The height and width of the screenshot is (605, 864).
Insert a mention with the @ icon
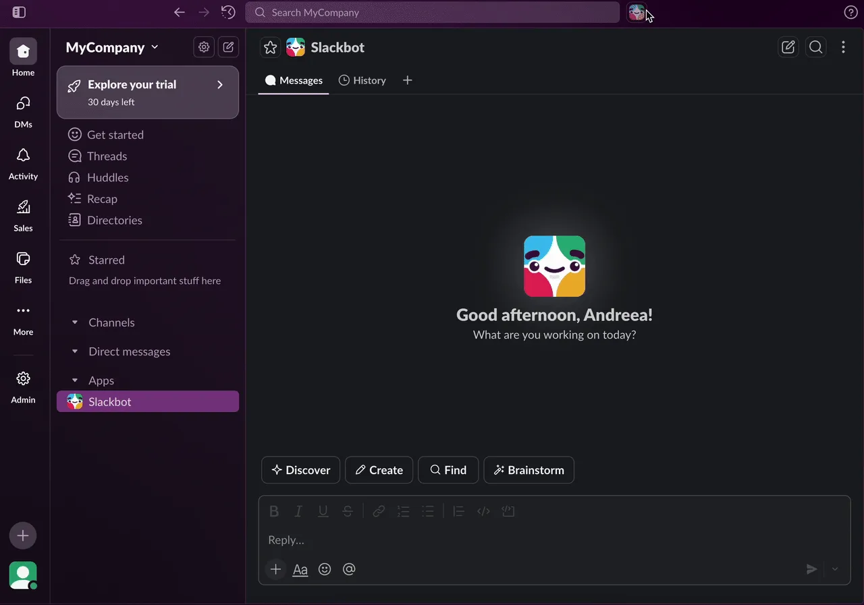pos(349,569)
